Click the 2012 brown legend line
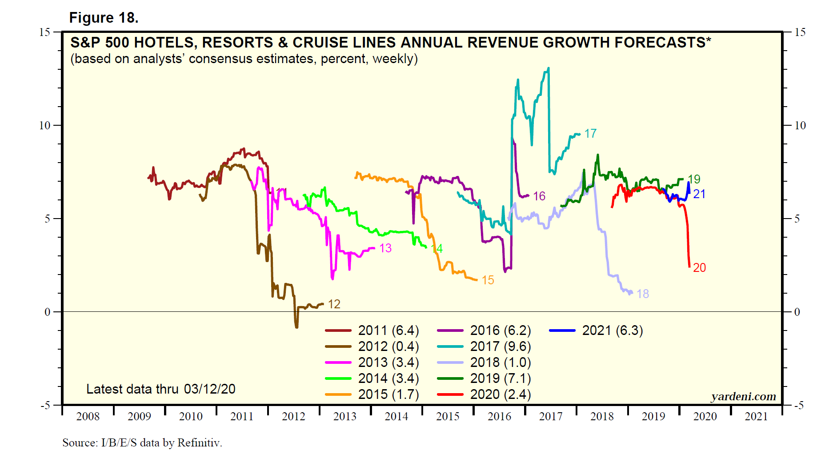Viewport: 829px width, 458px height. 338,346
